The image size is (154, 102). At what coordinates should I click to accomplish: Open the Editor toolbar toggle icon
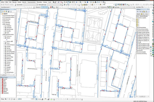tap(116, 4)
